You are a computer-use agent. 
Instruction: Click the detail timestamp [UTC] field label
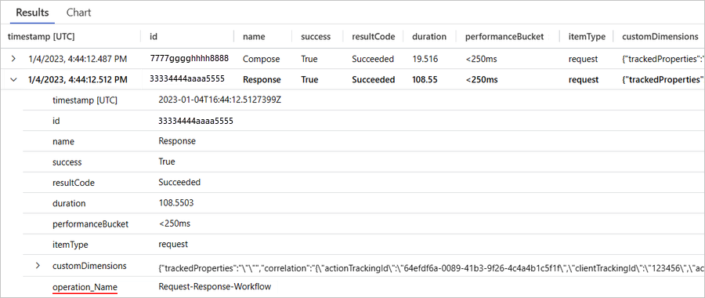pyautogui.click(x=85, y=100)
